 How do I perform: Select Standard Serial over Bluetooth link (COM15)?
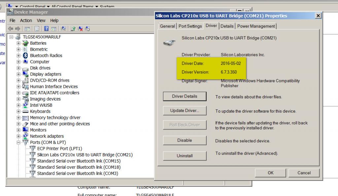pyautogui.click(x=79, y=161)
